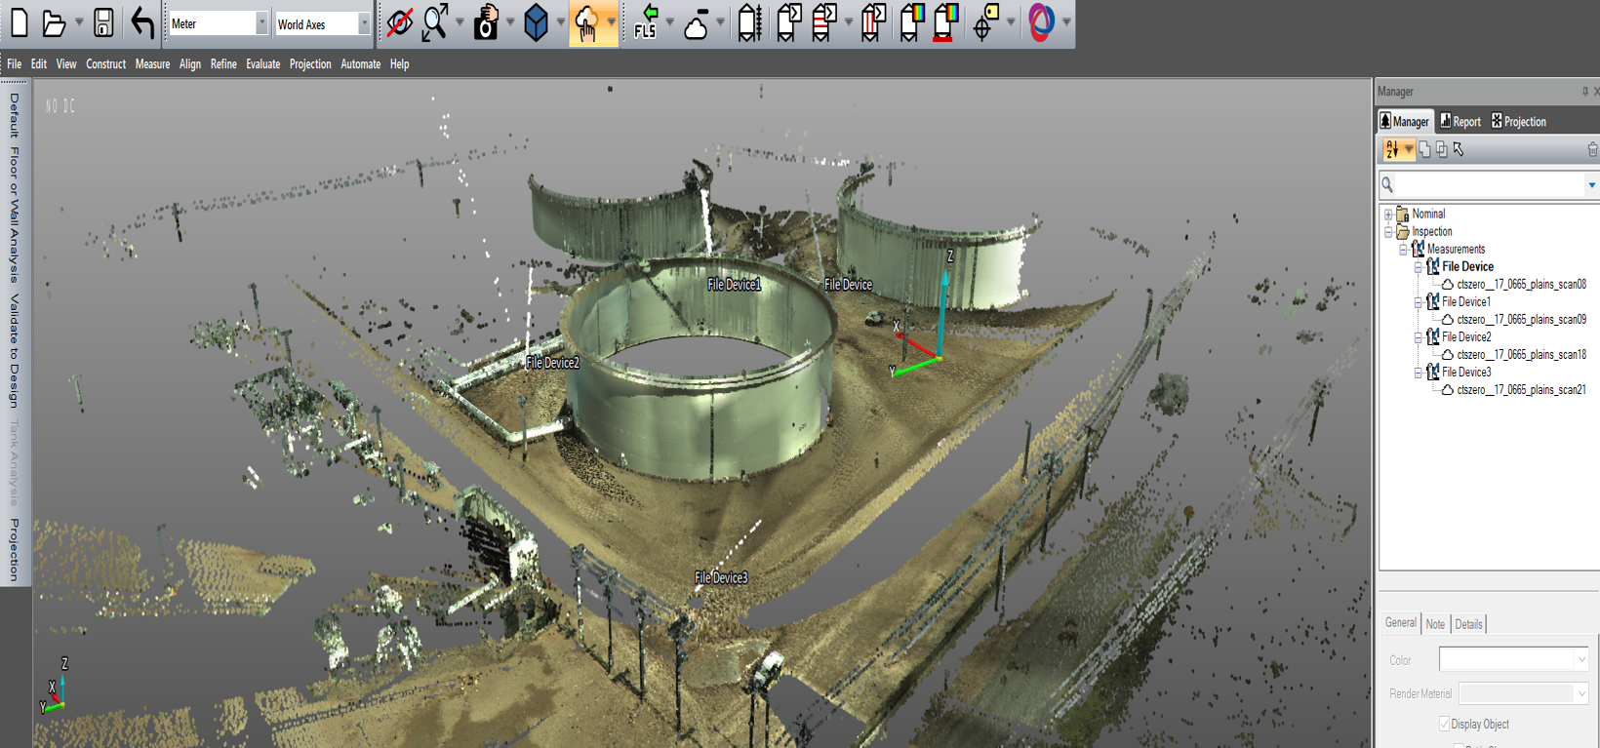Undo the last action

coord(142,22)
